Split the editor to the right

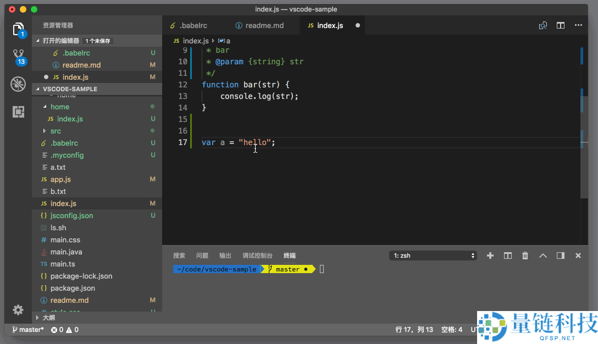click(560, 25)
